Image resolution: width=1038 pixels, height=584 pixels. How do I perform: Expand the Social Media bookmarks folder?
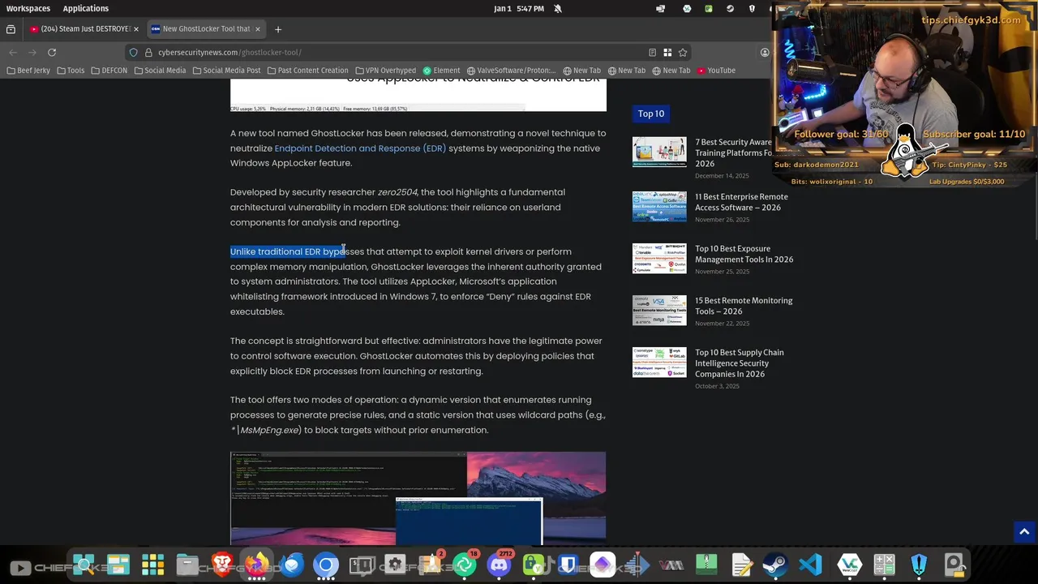click(x=160, y=71)
